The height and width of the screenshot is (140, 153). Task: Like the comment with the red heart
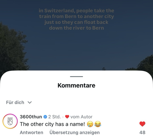[142, 124]
